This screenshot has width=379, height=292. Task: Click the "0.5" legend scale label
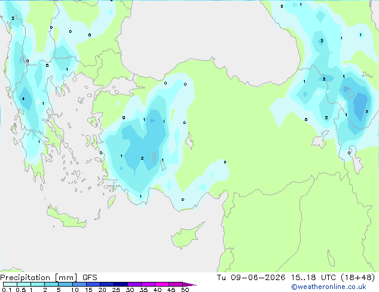click(21, 290)
